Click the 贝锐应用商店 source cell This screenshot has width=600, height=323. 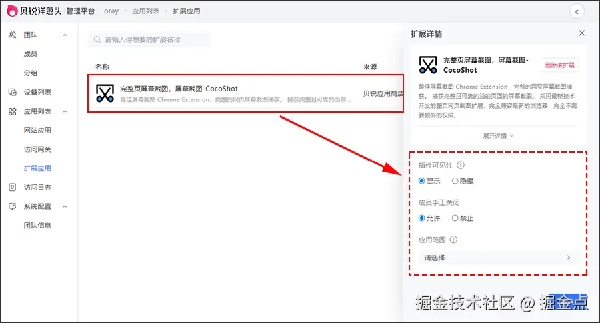click(383, 94)
